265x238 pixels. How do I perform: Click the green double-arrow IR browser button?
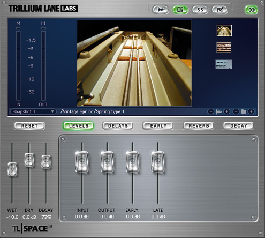coord(251,10)
